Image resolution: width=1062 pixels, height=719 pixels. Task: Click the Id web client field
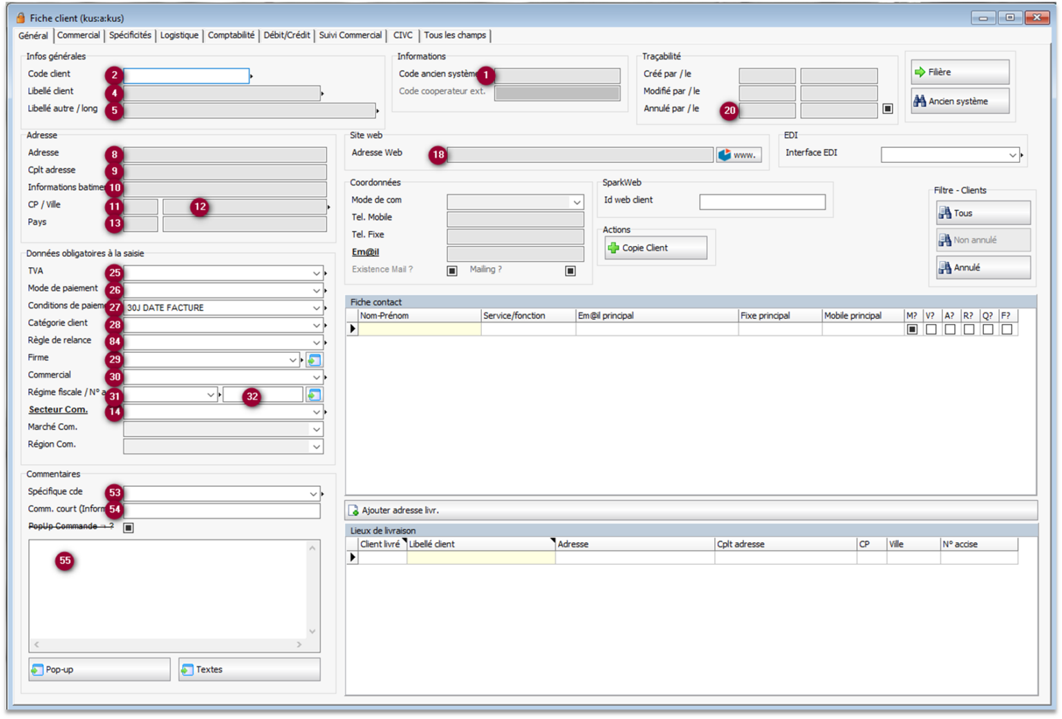(762, 202)
